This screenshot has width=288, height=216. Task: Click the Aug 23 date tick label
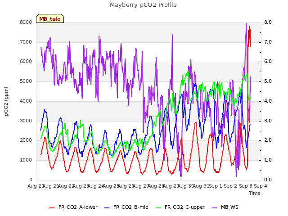click(x=81, y=186)
